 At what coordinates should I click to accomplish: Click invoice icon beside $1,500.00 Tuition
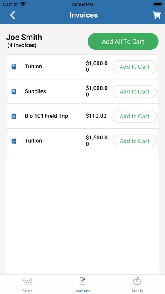pyautogui.click(x=14, y=141)
